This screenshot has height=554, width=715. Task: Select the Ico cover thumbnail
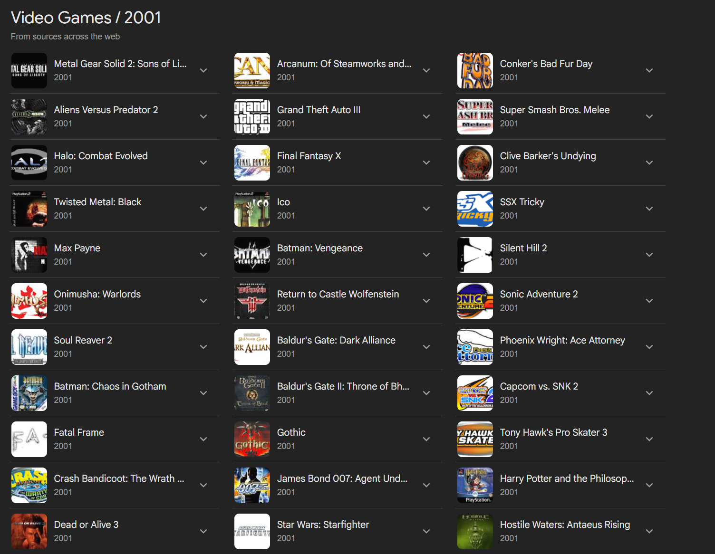click(x=252, y=209)
